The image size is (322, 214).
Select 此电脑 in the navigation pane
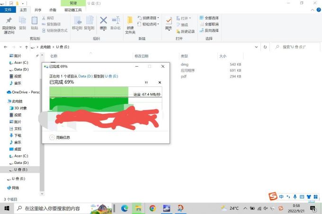[15, 102]
